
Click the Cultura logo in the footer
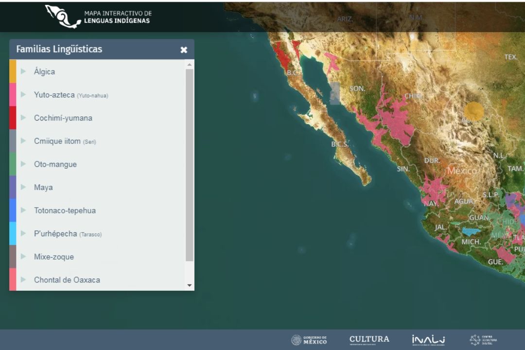pos(369,339)
